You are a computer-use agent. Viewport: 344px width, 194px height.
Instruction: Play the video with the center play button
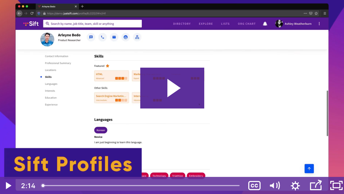(x=172, y=88)
